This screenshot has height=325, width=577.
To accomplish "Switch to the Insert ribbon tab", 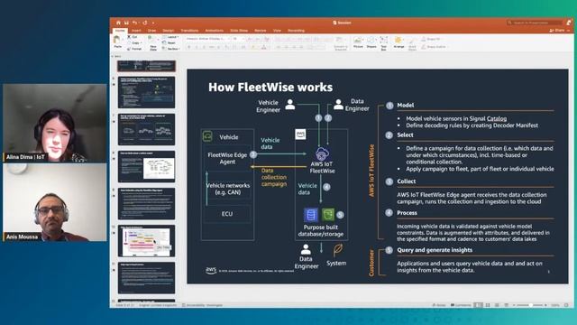I will tap(136, 31).
